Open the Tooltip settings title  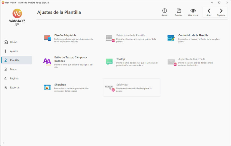(121, 59)
